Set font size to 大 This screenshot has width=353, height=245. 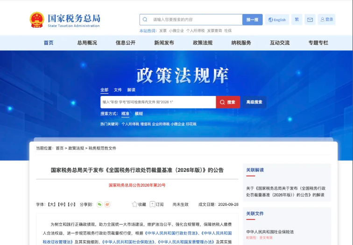[51, 204]
